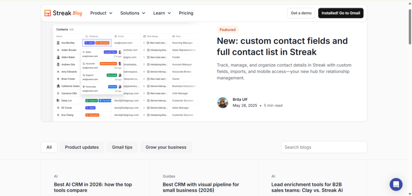
Task: Click the Get a demo button
Action: (x=301, y=13)
